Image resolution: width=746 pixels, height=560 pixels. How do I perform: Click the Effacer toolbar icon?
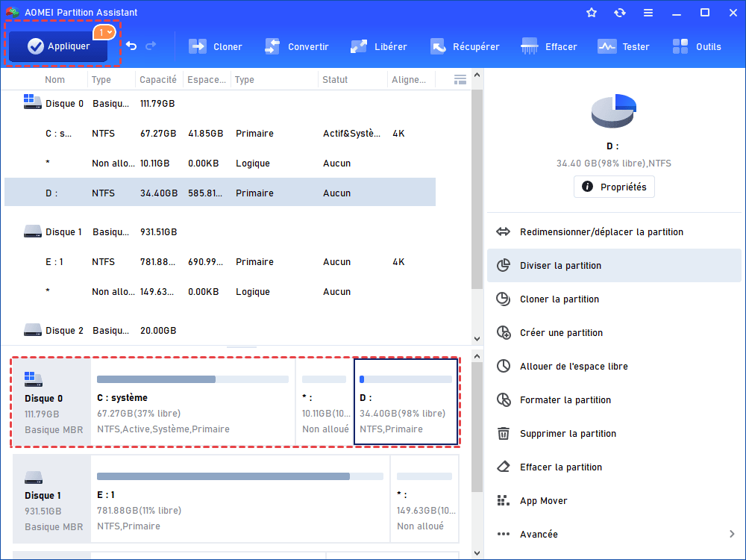click(x=530, y=46)
